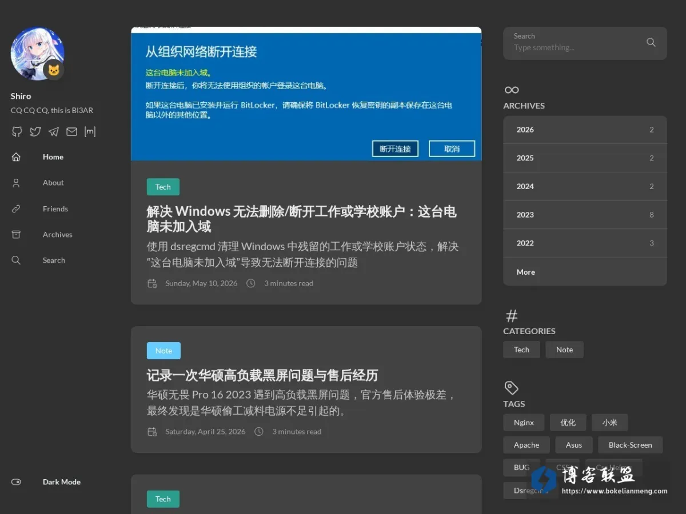
Task: Open the Search page from sidebar
Action: pos(54,260)
